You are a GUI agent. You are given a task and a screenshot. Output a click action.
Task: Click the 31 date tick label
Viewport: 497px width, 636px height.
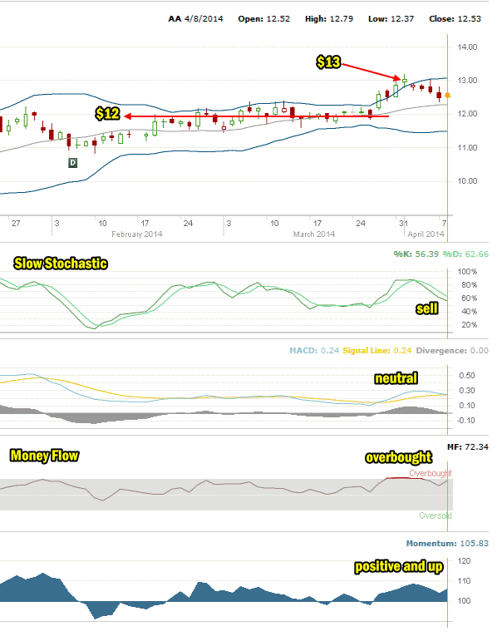tap(403, 224)
